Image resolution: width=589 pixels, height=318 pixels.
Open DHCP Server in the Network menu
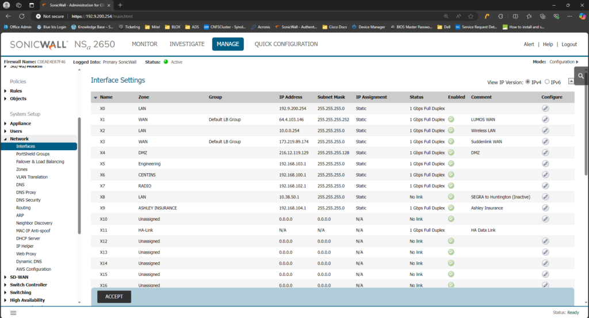pos(28,238)
